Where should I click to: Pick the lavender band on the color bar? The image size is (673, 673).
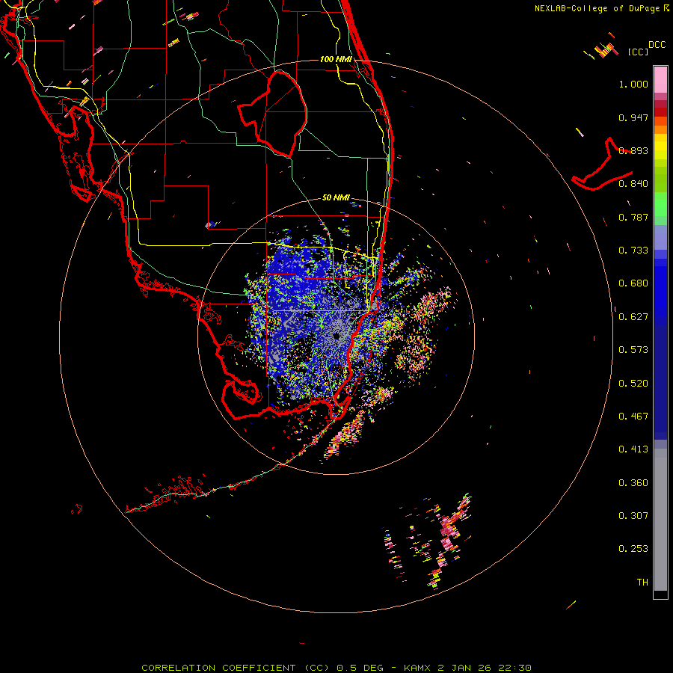(x=660, y=237)
